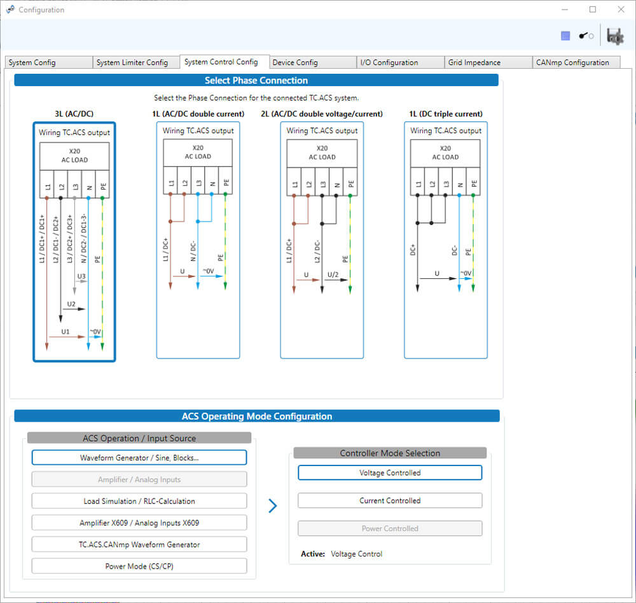Choose the 1L AC/DC double current wiring
This screenshot has height=603, width=636.
(x=198, y=240)
